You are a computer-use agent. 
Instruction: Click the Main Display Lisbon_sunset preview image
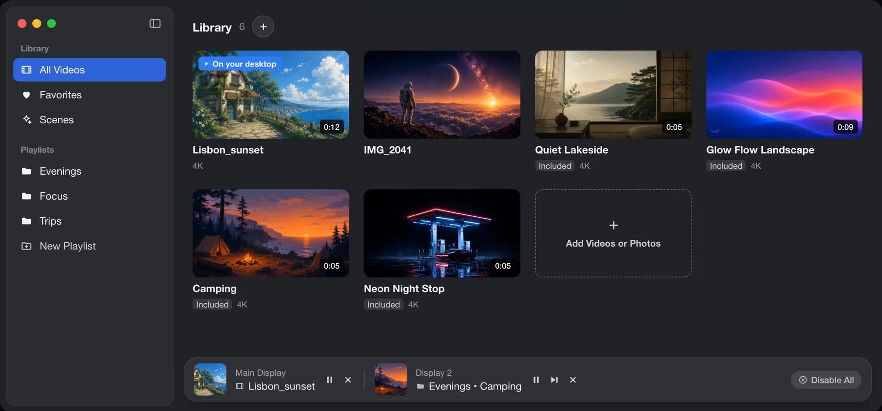pyautogui.click(x=210, y=380)
